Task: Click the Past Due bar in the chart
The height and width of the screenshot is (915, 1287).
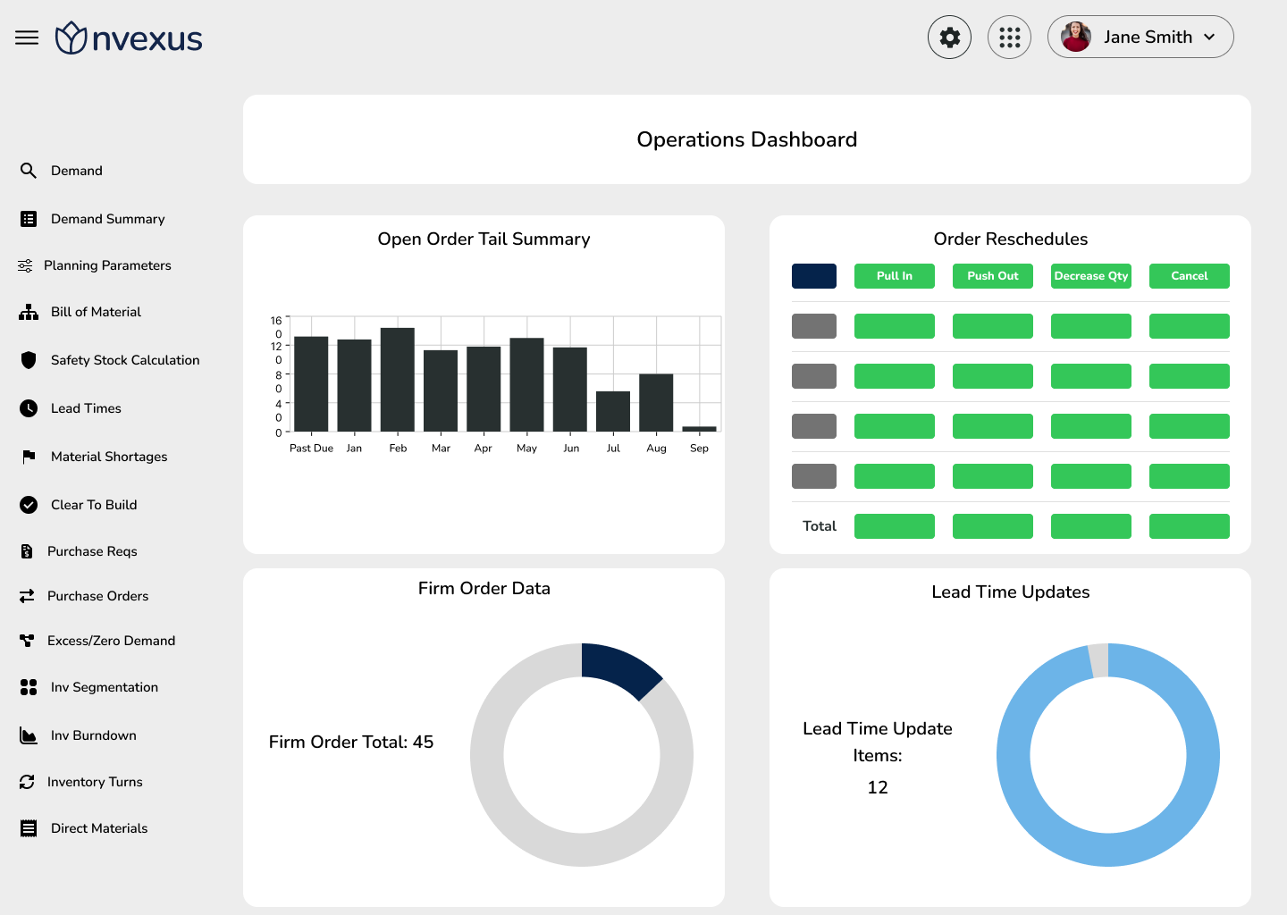Action: pyautogui.click(x=311, y=384)
